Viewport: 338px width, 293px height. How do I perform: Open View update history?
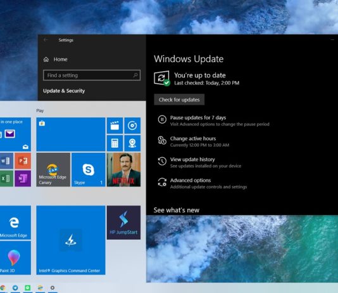pyautogui.click(x=192, y=160)
